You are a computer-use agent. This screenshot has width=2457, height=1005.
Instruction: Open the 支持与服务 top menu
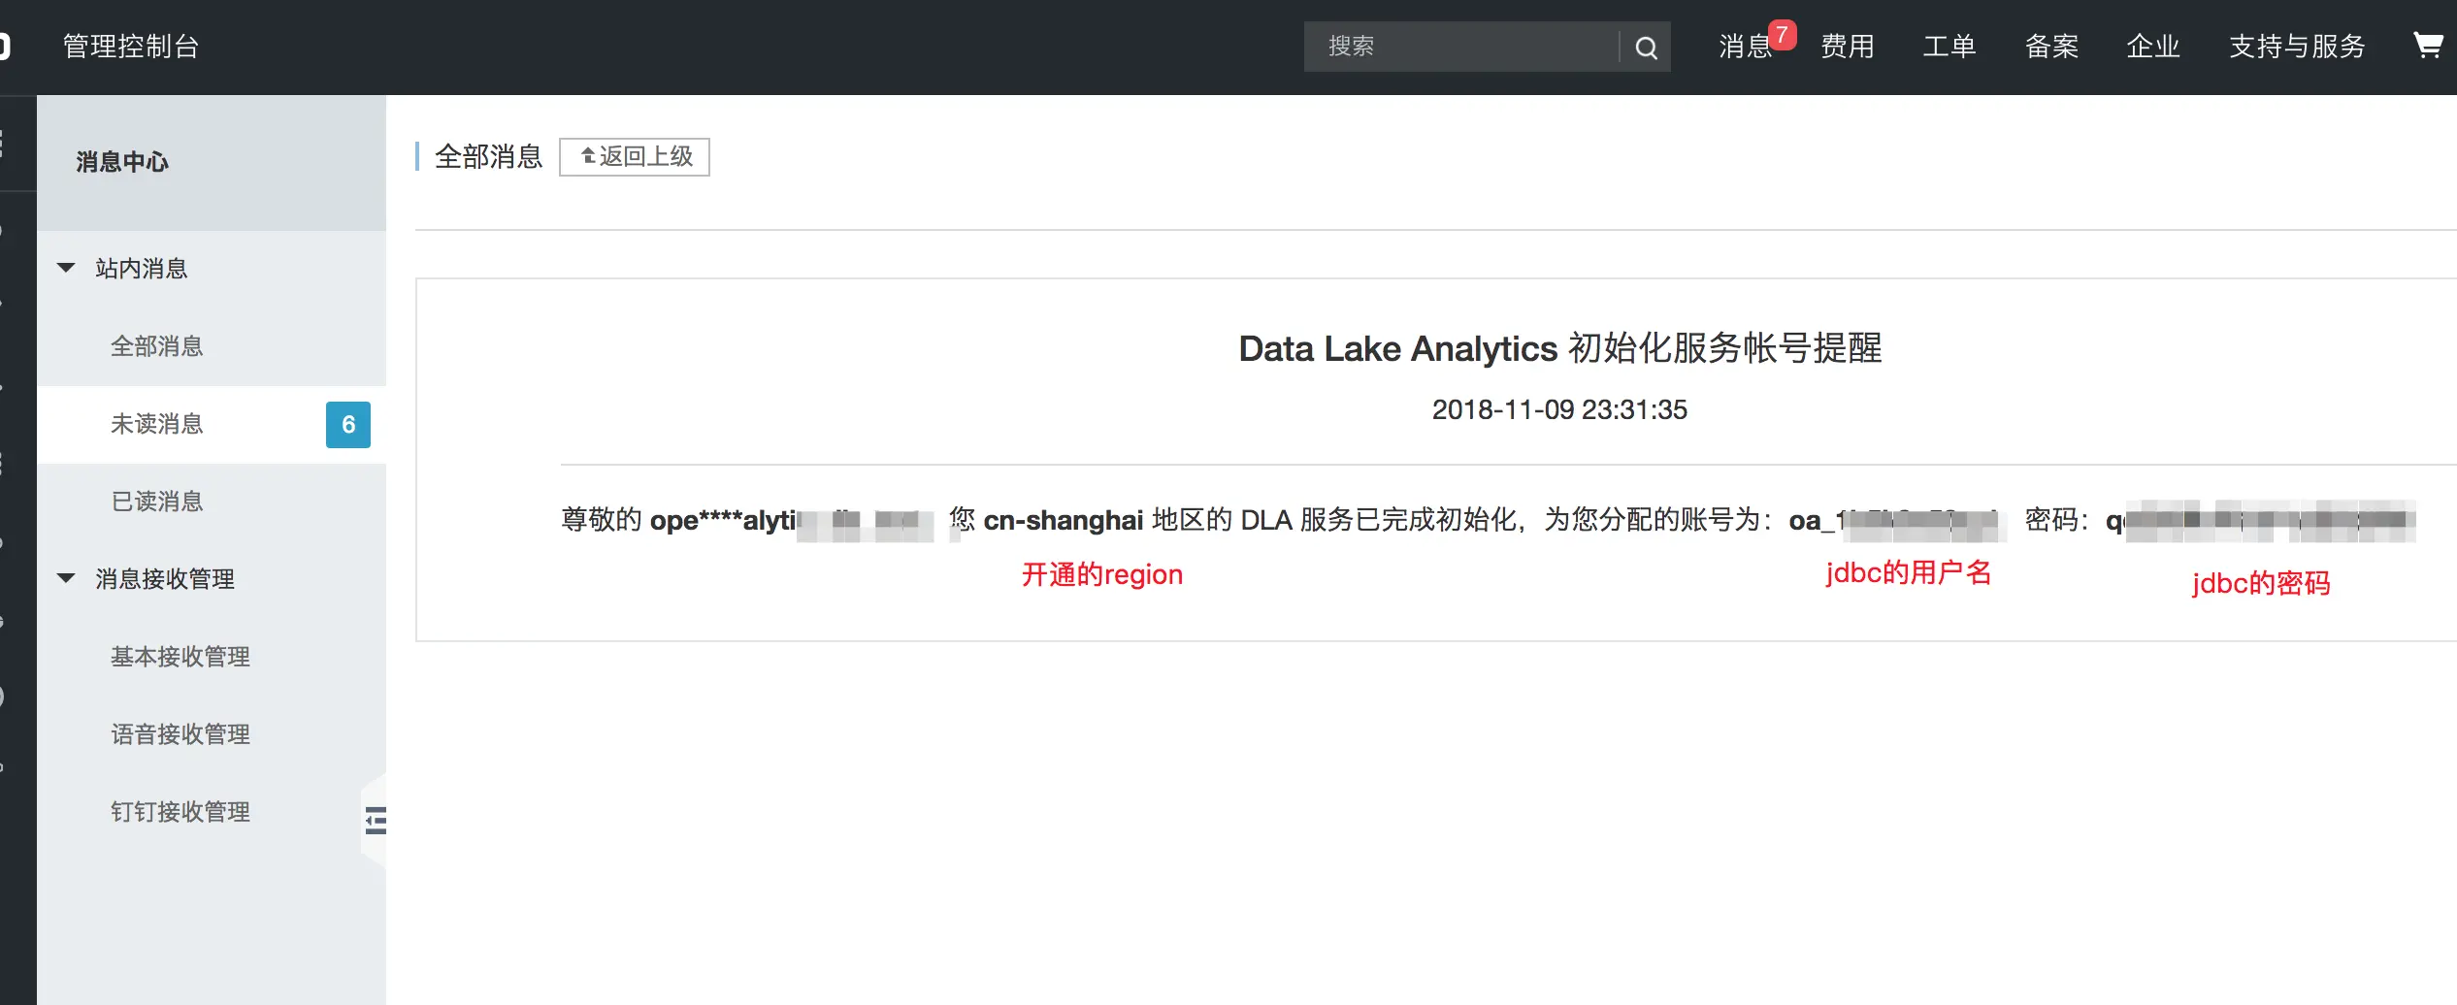(2297, 47)
